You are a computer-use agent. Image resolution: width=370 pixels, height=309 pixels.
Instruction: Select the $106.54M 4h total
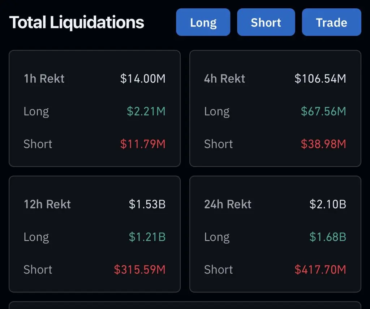[320, 79]
